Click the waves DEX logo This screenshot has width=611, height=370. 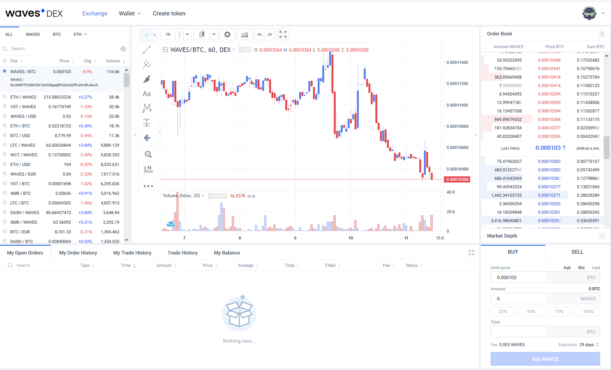[x=34, y=13]
